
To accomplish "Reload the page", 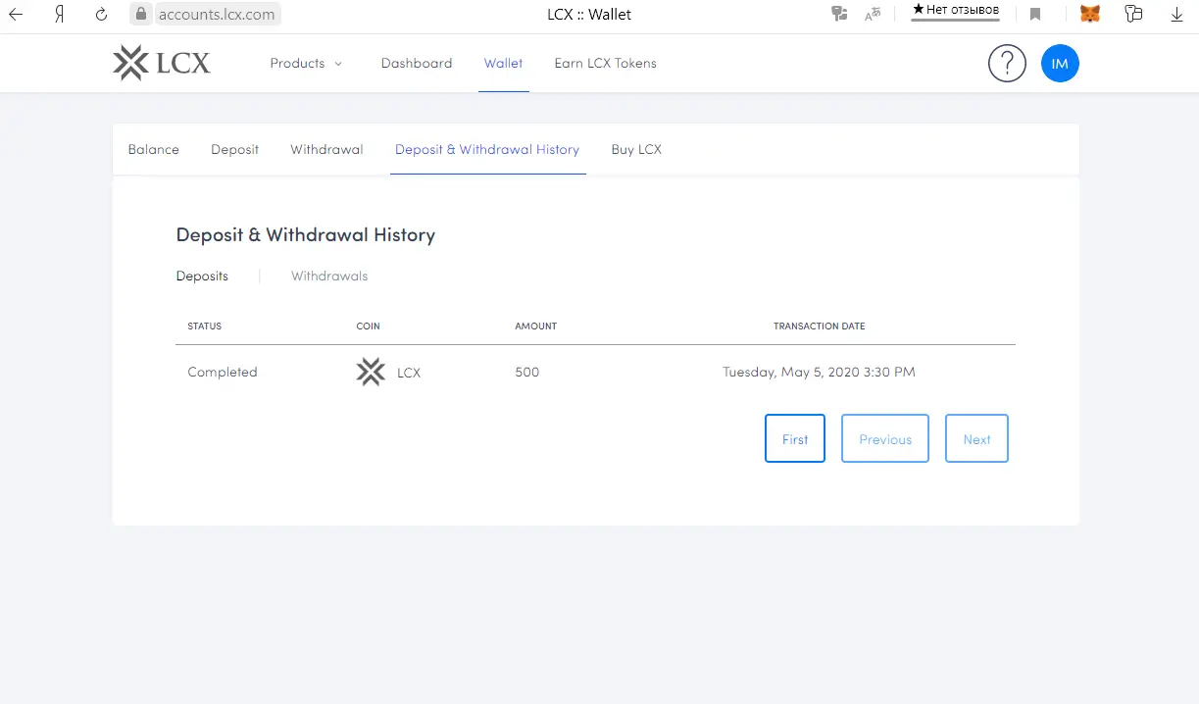I will [x=101, y=15].
